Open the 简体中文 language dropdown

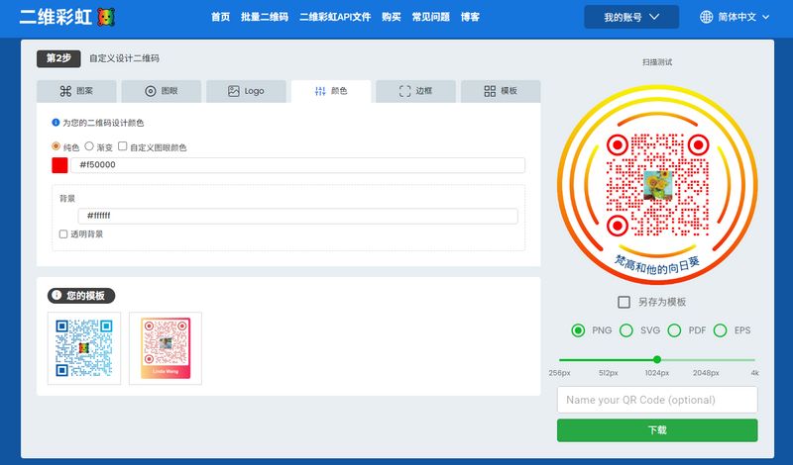(735, 17)
